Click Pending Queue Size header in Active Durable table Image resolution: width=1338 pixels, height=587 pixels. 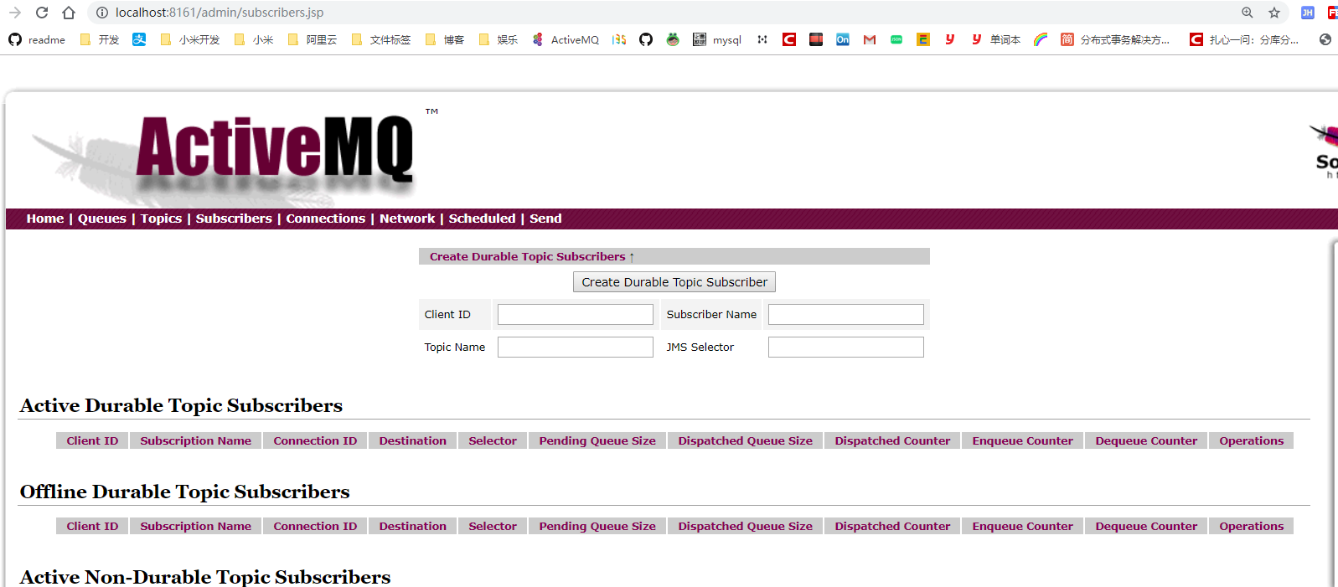[x=597, y=441]
